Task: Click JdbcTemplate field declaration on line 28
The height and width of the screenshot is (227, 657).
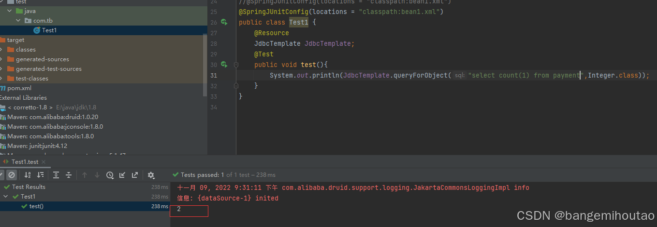Action: coord(305,43)
